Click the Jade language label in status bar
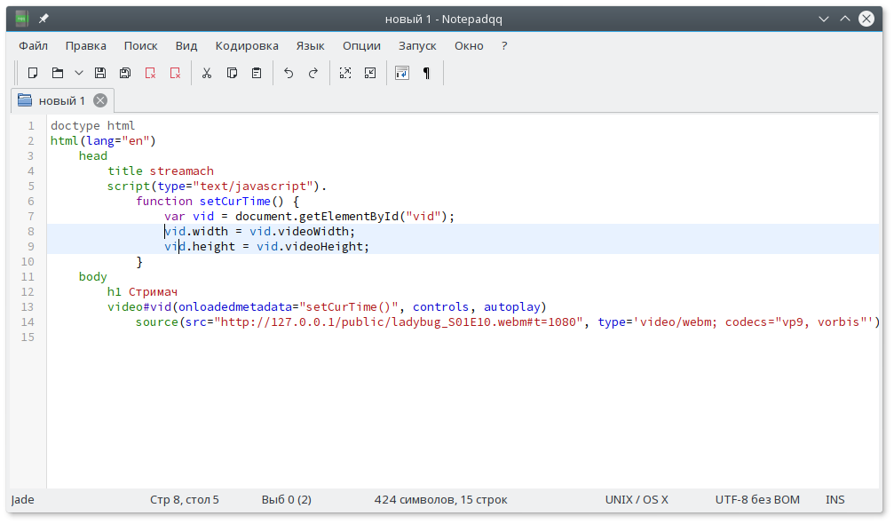The height and width of the screenshot is (524, 894). [x=23, y=499]
